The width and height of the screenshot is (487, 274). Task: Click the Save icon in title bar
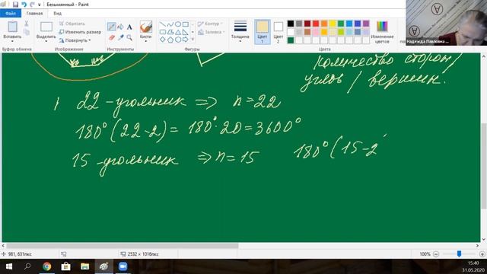point(15,5)
